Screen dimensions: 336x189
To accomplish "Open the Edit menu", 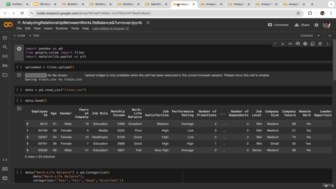I will [27, 28].
